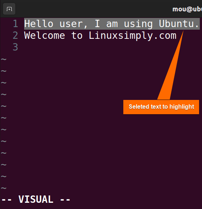Click line number 3 in gutter
The width and height of the screenshot is (202, 209).
(x=15, y=47)
